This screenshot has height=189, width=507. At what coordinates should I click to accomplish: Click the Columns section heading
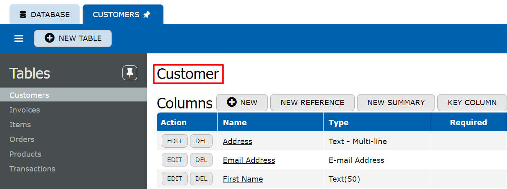(x=185, y=103)
